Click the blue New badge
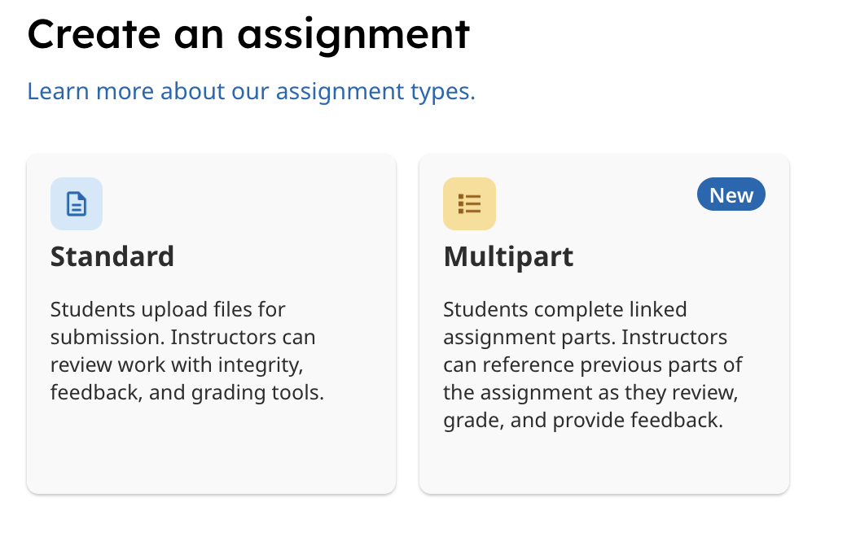This screenshot has width=847, height=537. click(x=731, y=194)
